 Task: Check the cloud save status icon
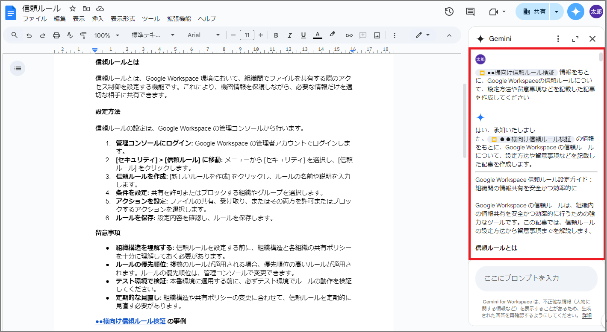pyautogui.click(x=100, y=9)
